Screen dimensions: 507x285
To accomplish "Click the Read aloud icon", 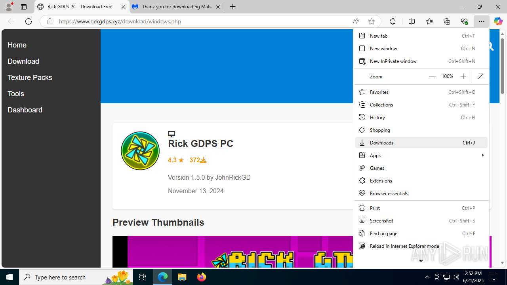I will coord(356,21).
